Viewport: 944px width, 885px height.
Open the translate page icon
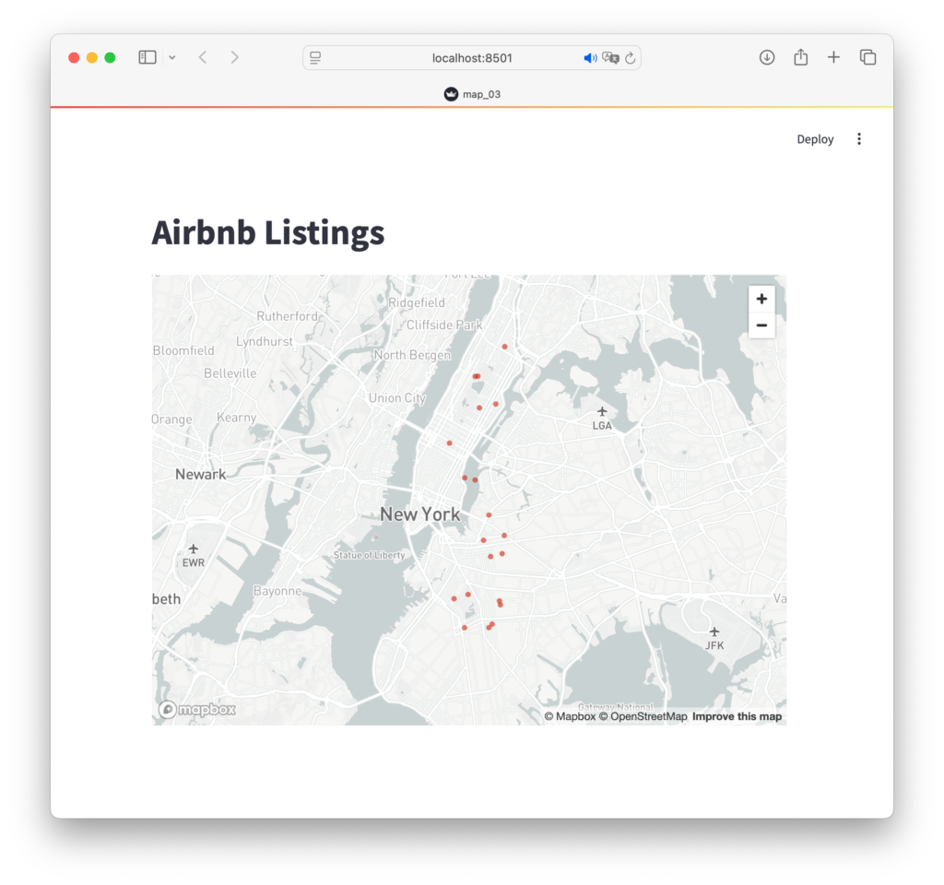click(x=610, y=58)
